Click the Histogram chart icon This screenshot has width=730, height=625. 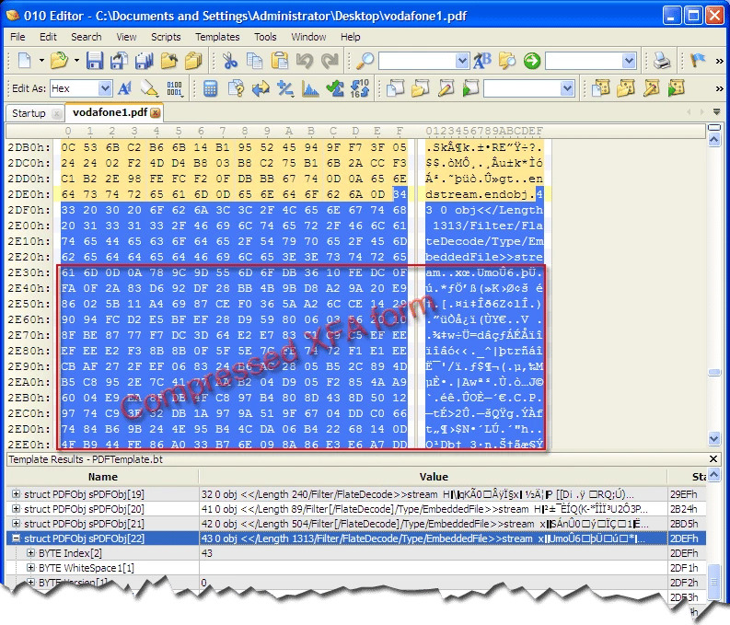point(310,88)
